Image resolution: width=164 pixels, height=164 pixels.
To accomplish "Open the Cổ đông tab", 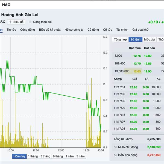I will click(x=93, y=30).
